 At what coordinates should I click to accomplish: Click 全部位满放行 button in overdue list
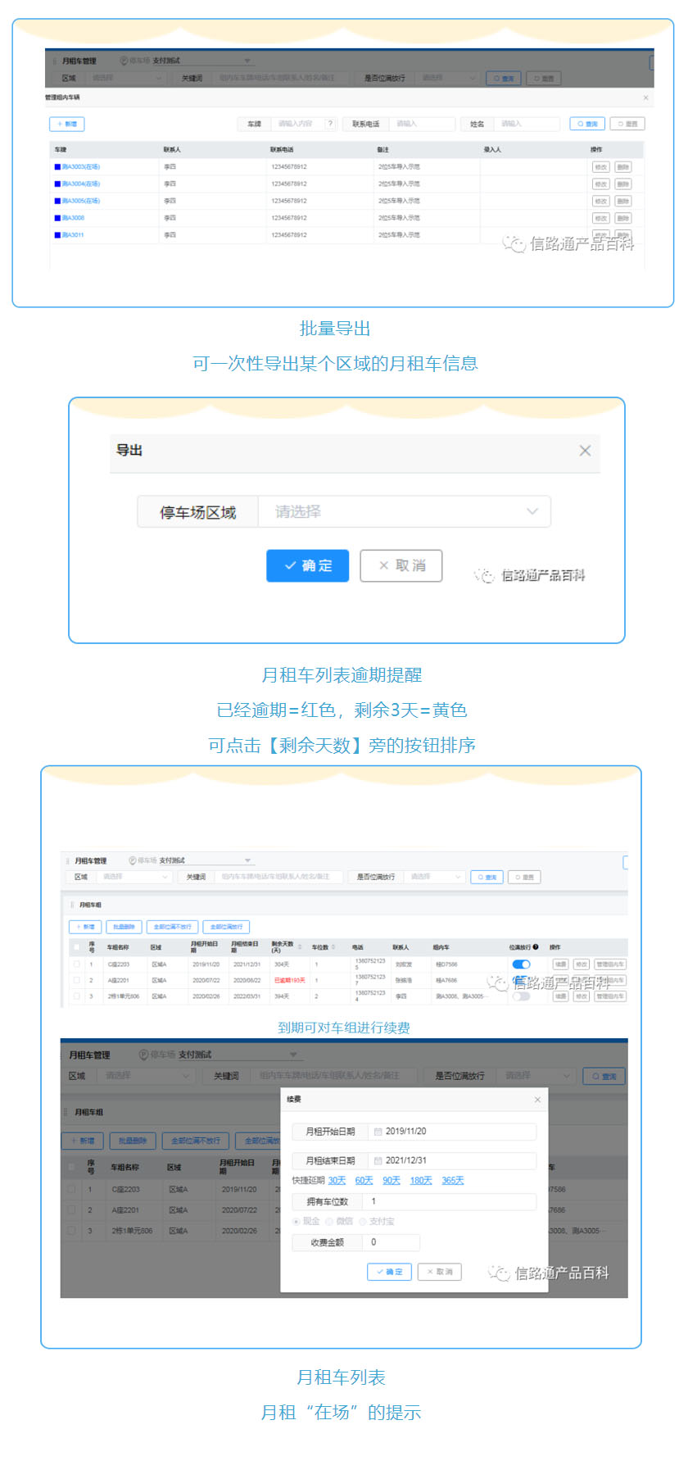tap(224, 927)
